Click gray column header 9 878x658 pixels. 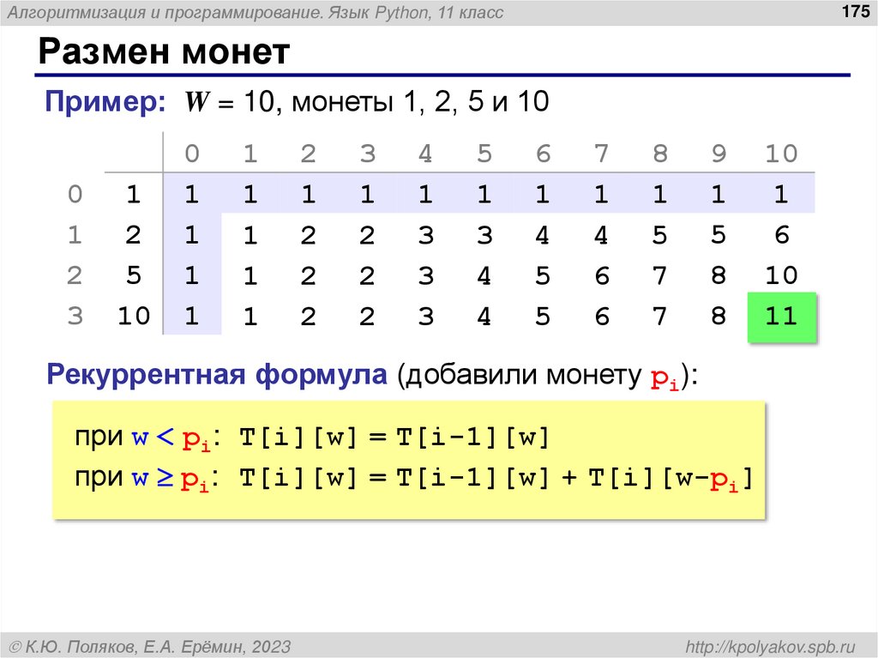[x=719, y=153]
